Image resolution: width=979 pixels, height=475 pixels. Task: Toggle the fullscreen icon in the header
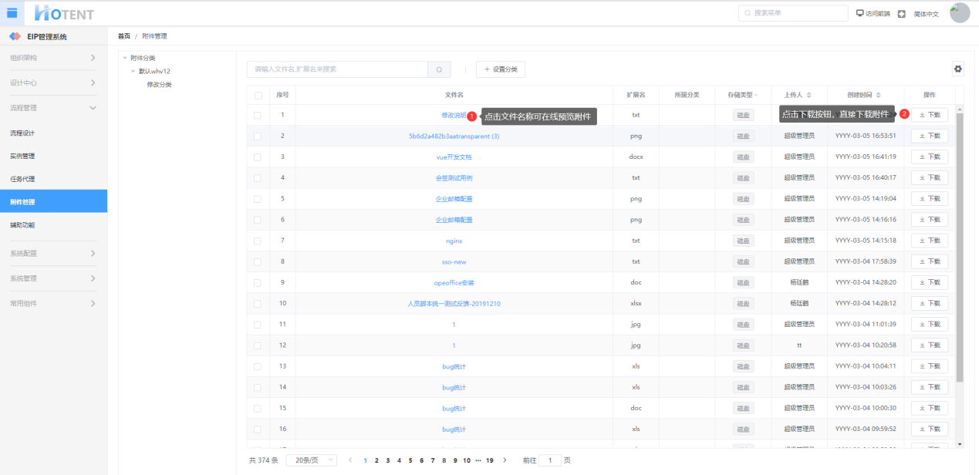click(x=901, y=14)
